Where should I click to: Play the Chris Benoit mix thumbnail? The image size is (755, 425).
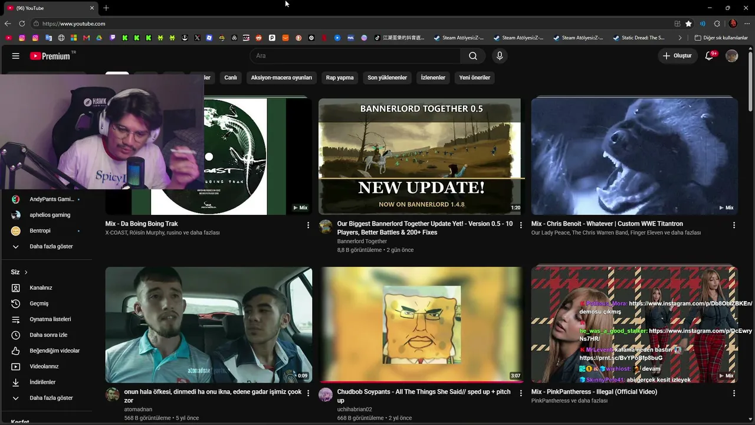[635, 156]
